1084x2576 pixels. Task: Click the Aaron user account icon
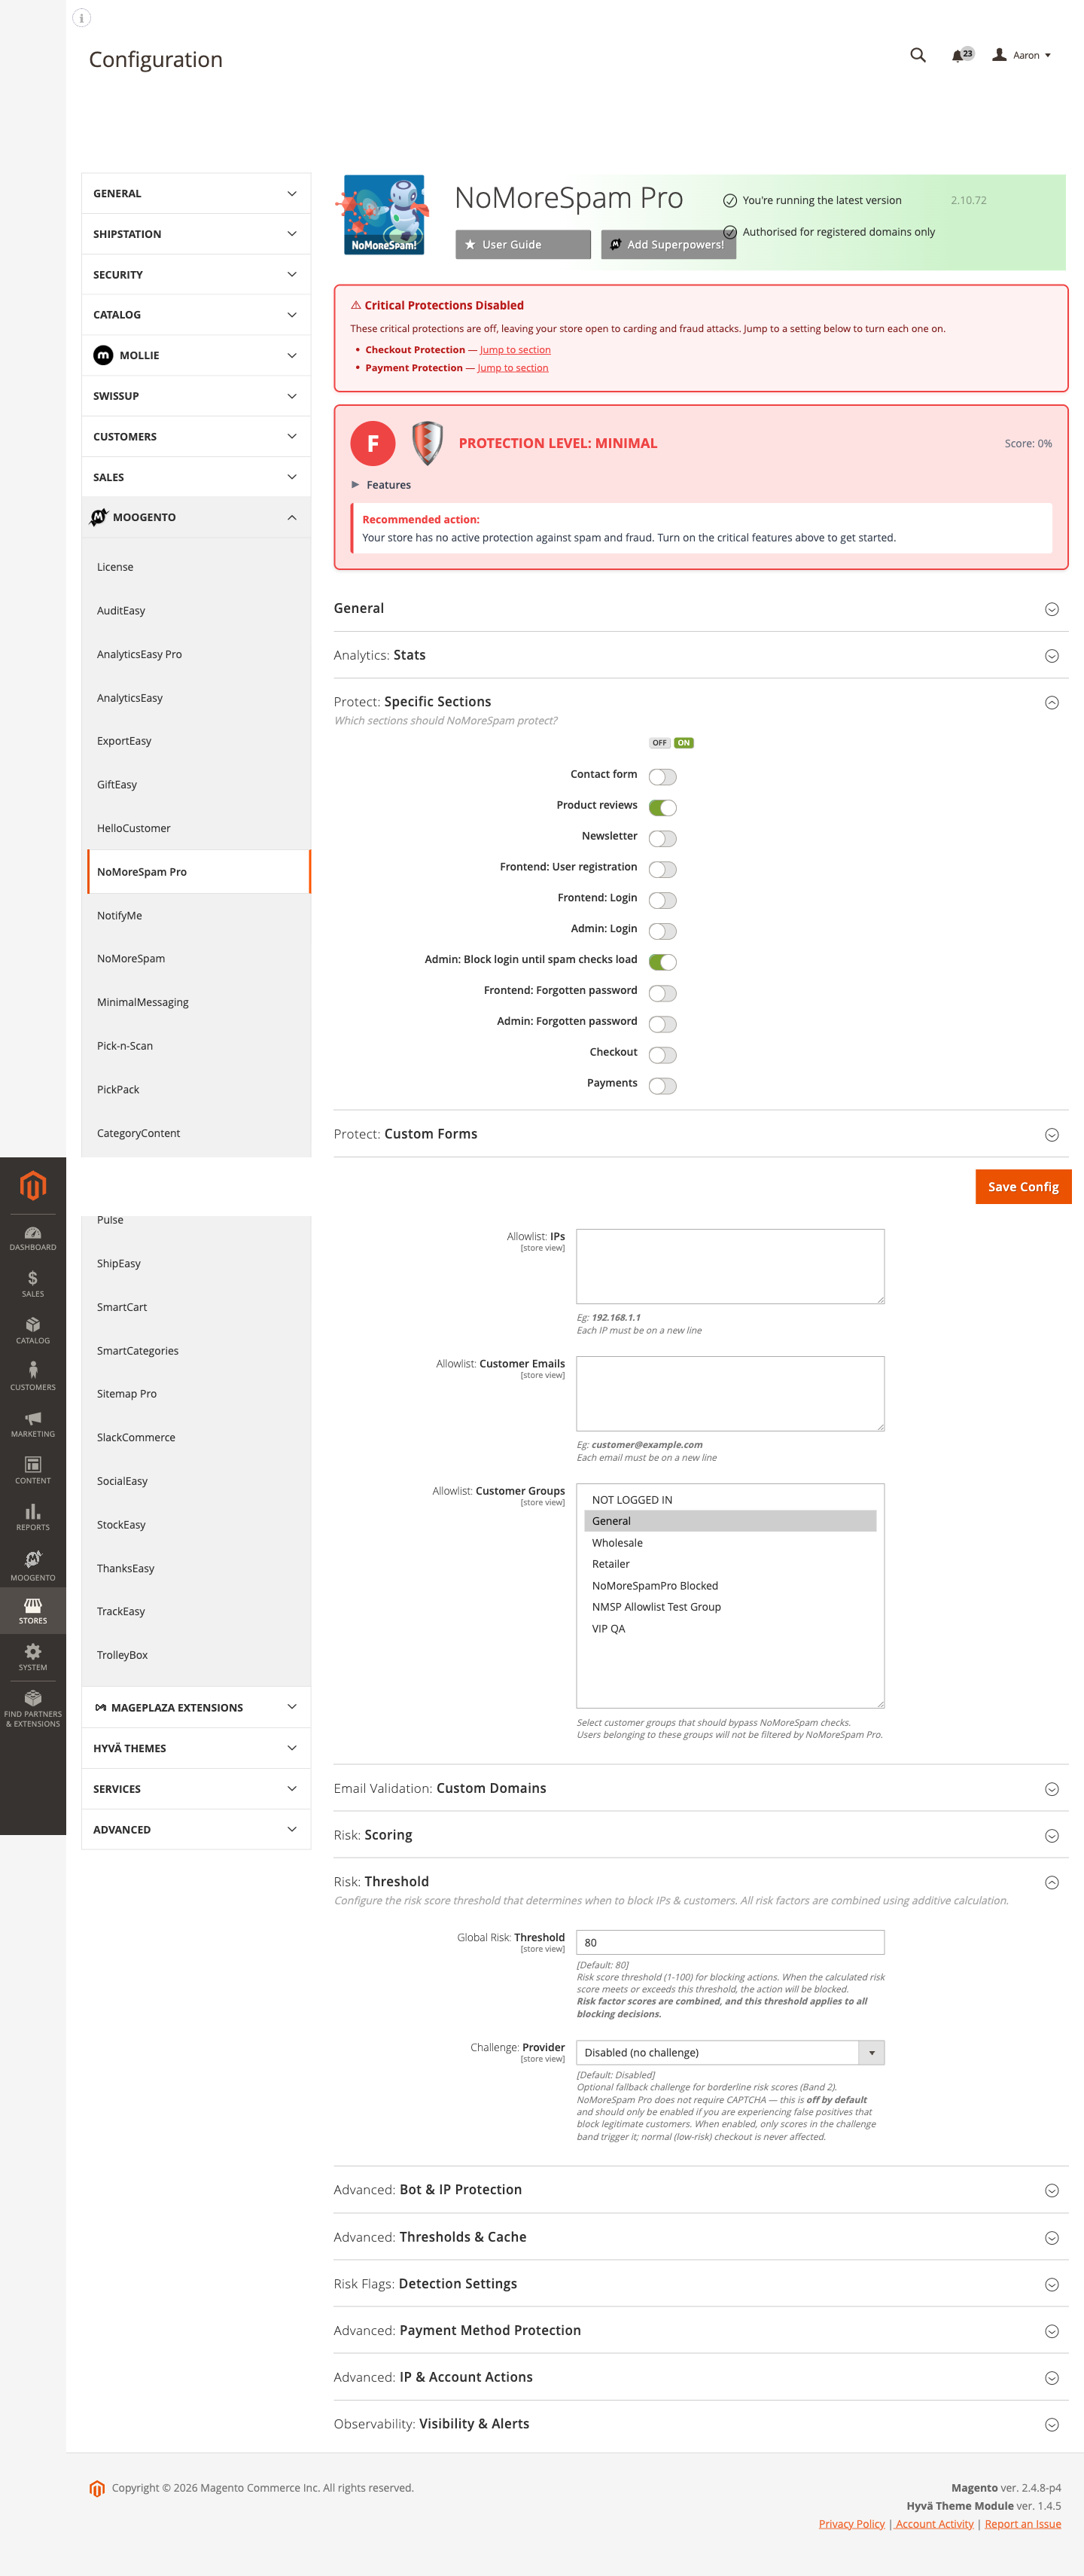[999, 55]
